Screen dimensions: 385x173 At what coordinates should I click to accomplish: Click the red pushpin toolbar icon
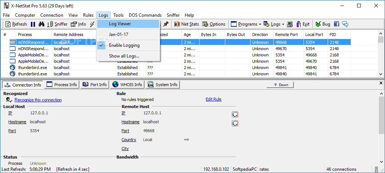[166, 24]
